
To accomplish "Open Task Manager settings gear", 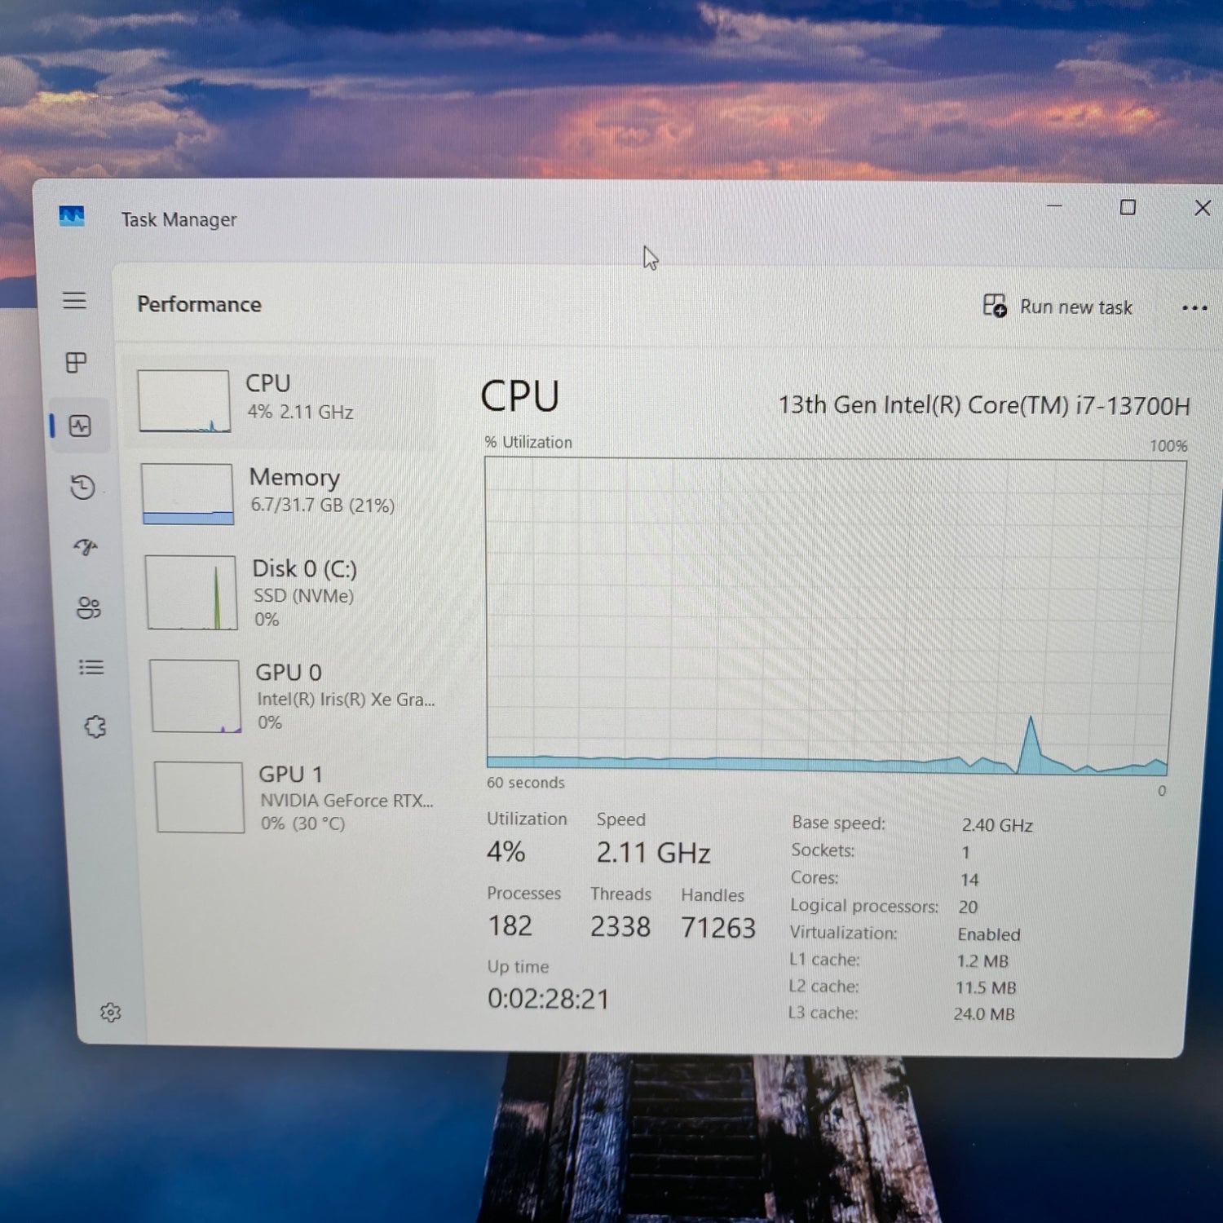I will (110, 1013).
